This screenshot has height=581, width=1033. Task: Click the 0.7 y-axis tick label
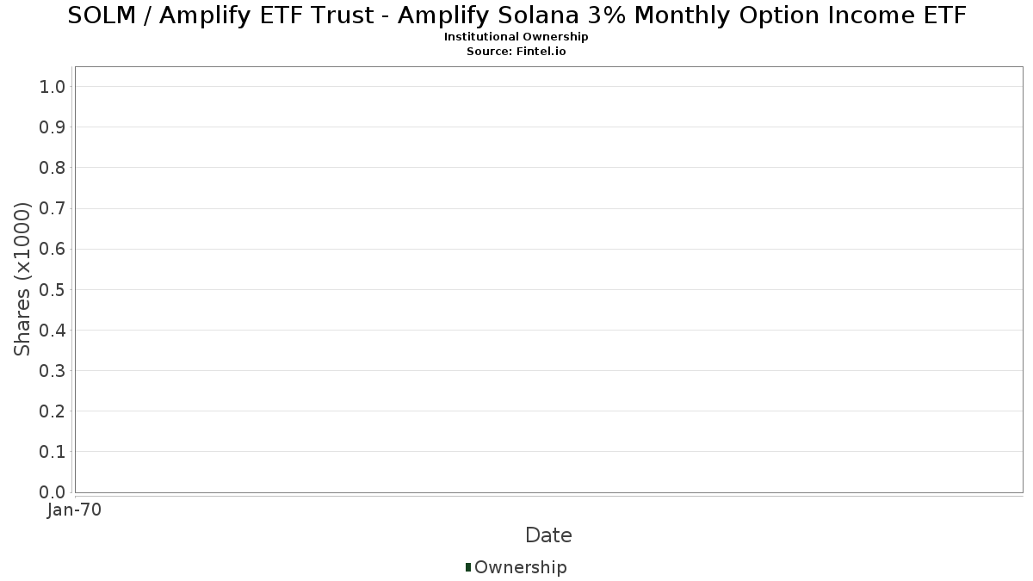pos(53,208)
